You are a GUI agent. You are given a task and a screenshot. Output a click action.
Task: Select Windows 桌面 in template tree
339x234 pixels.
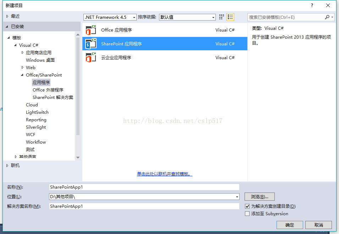40,60
